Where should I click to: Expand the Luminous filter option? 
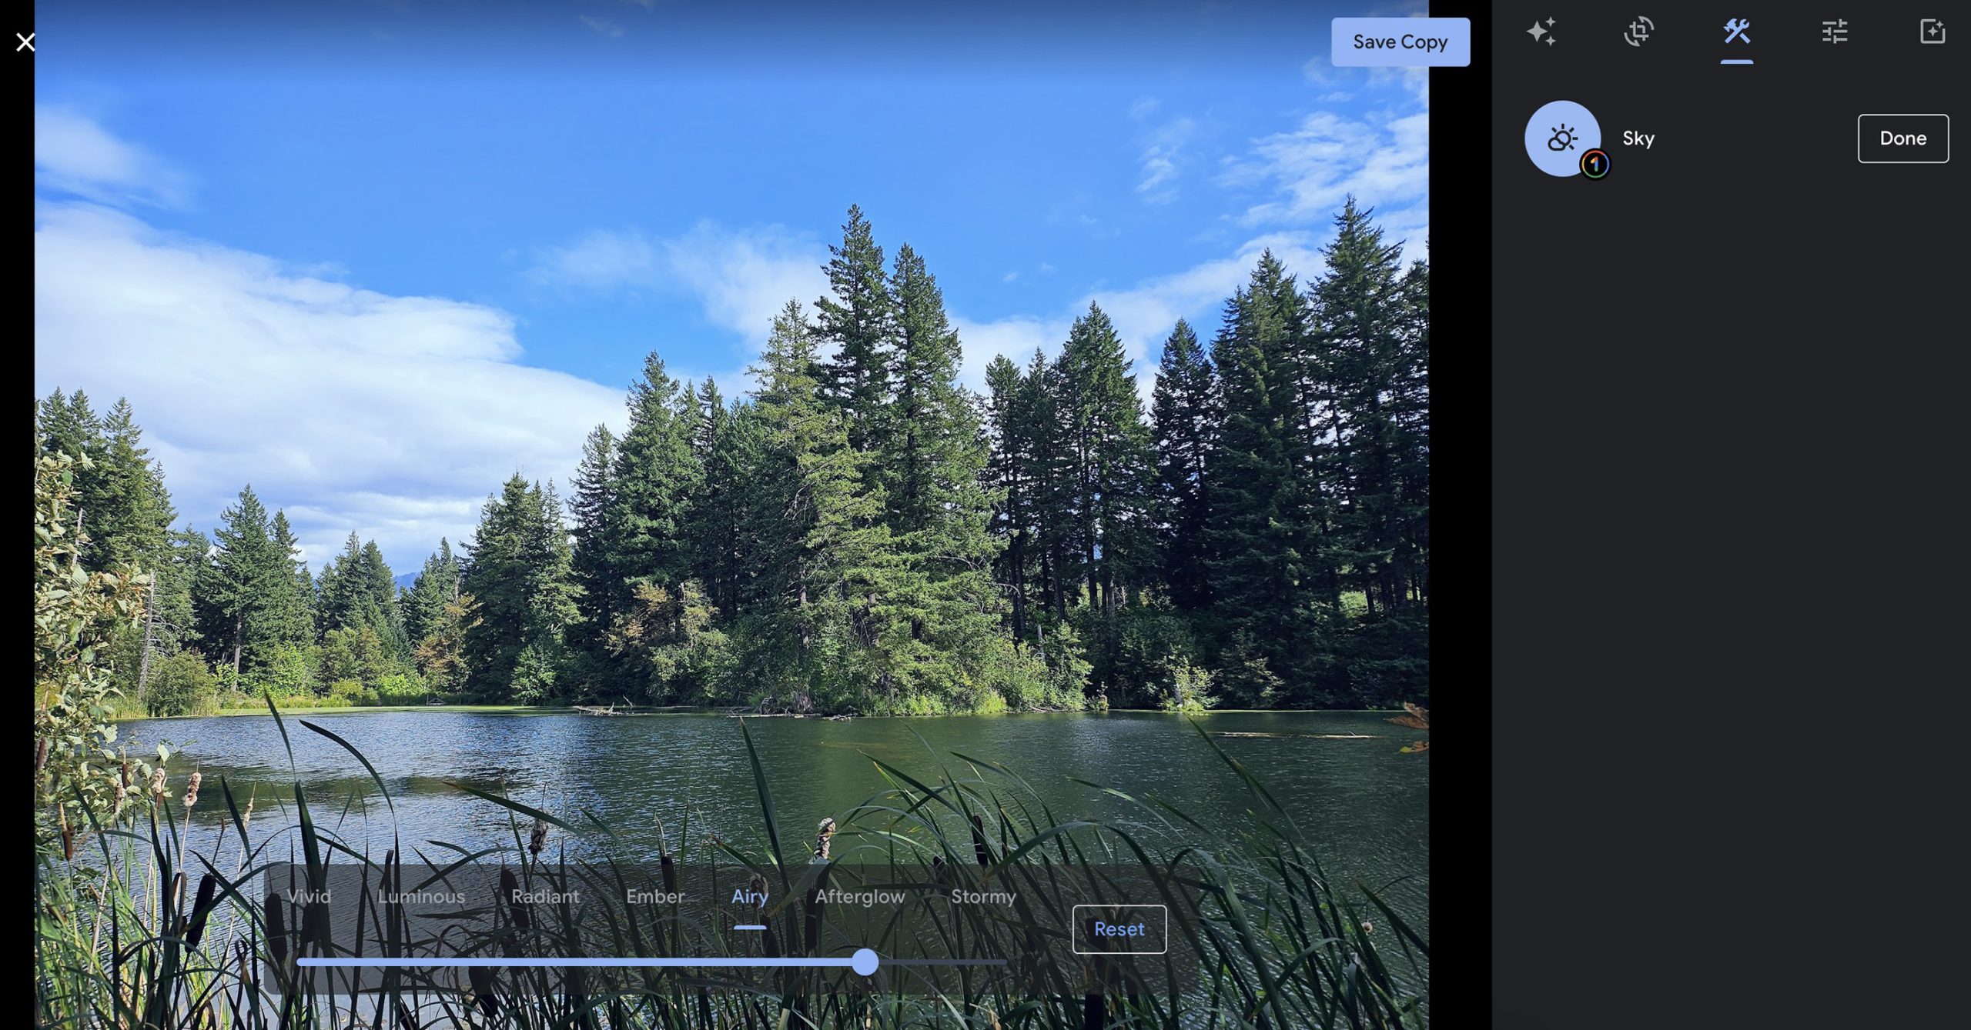420,896
